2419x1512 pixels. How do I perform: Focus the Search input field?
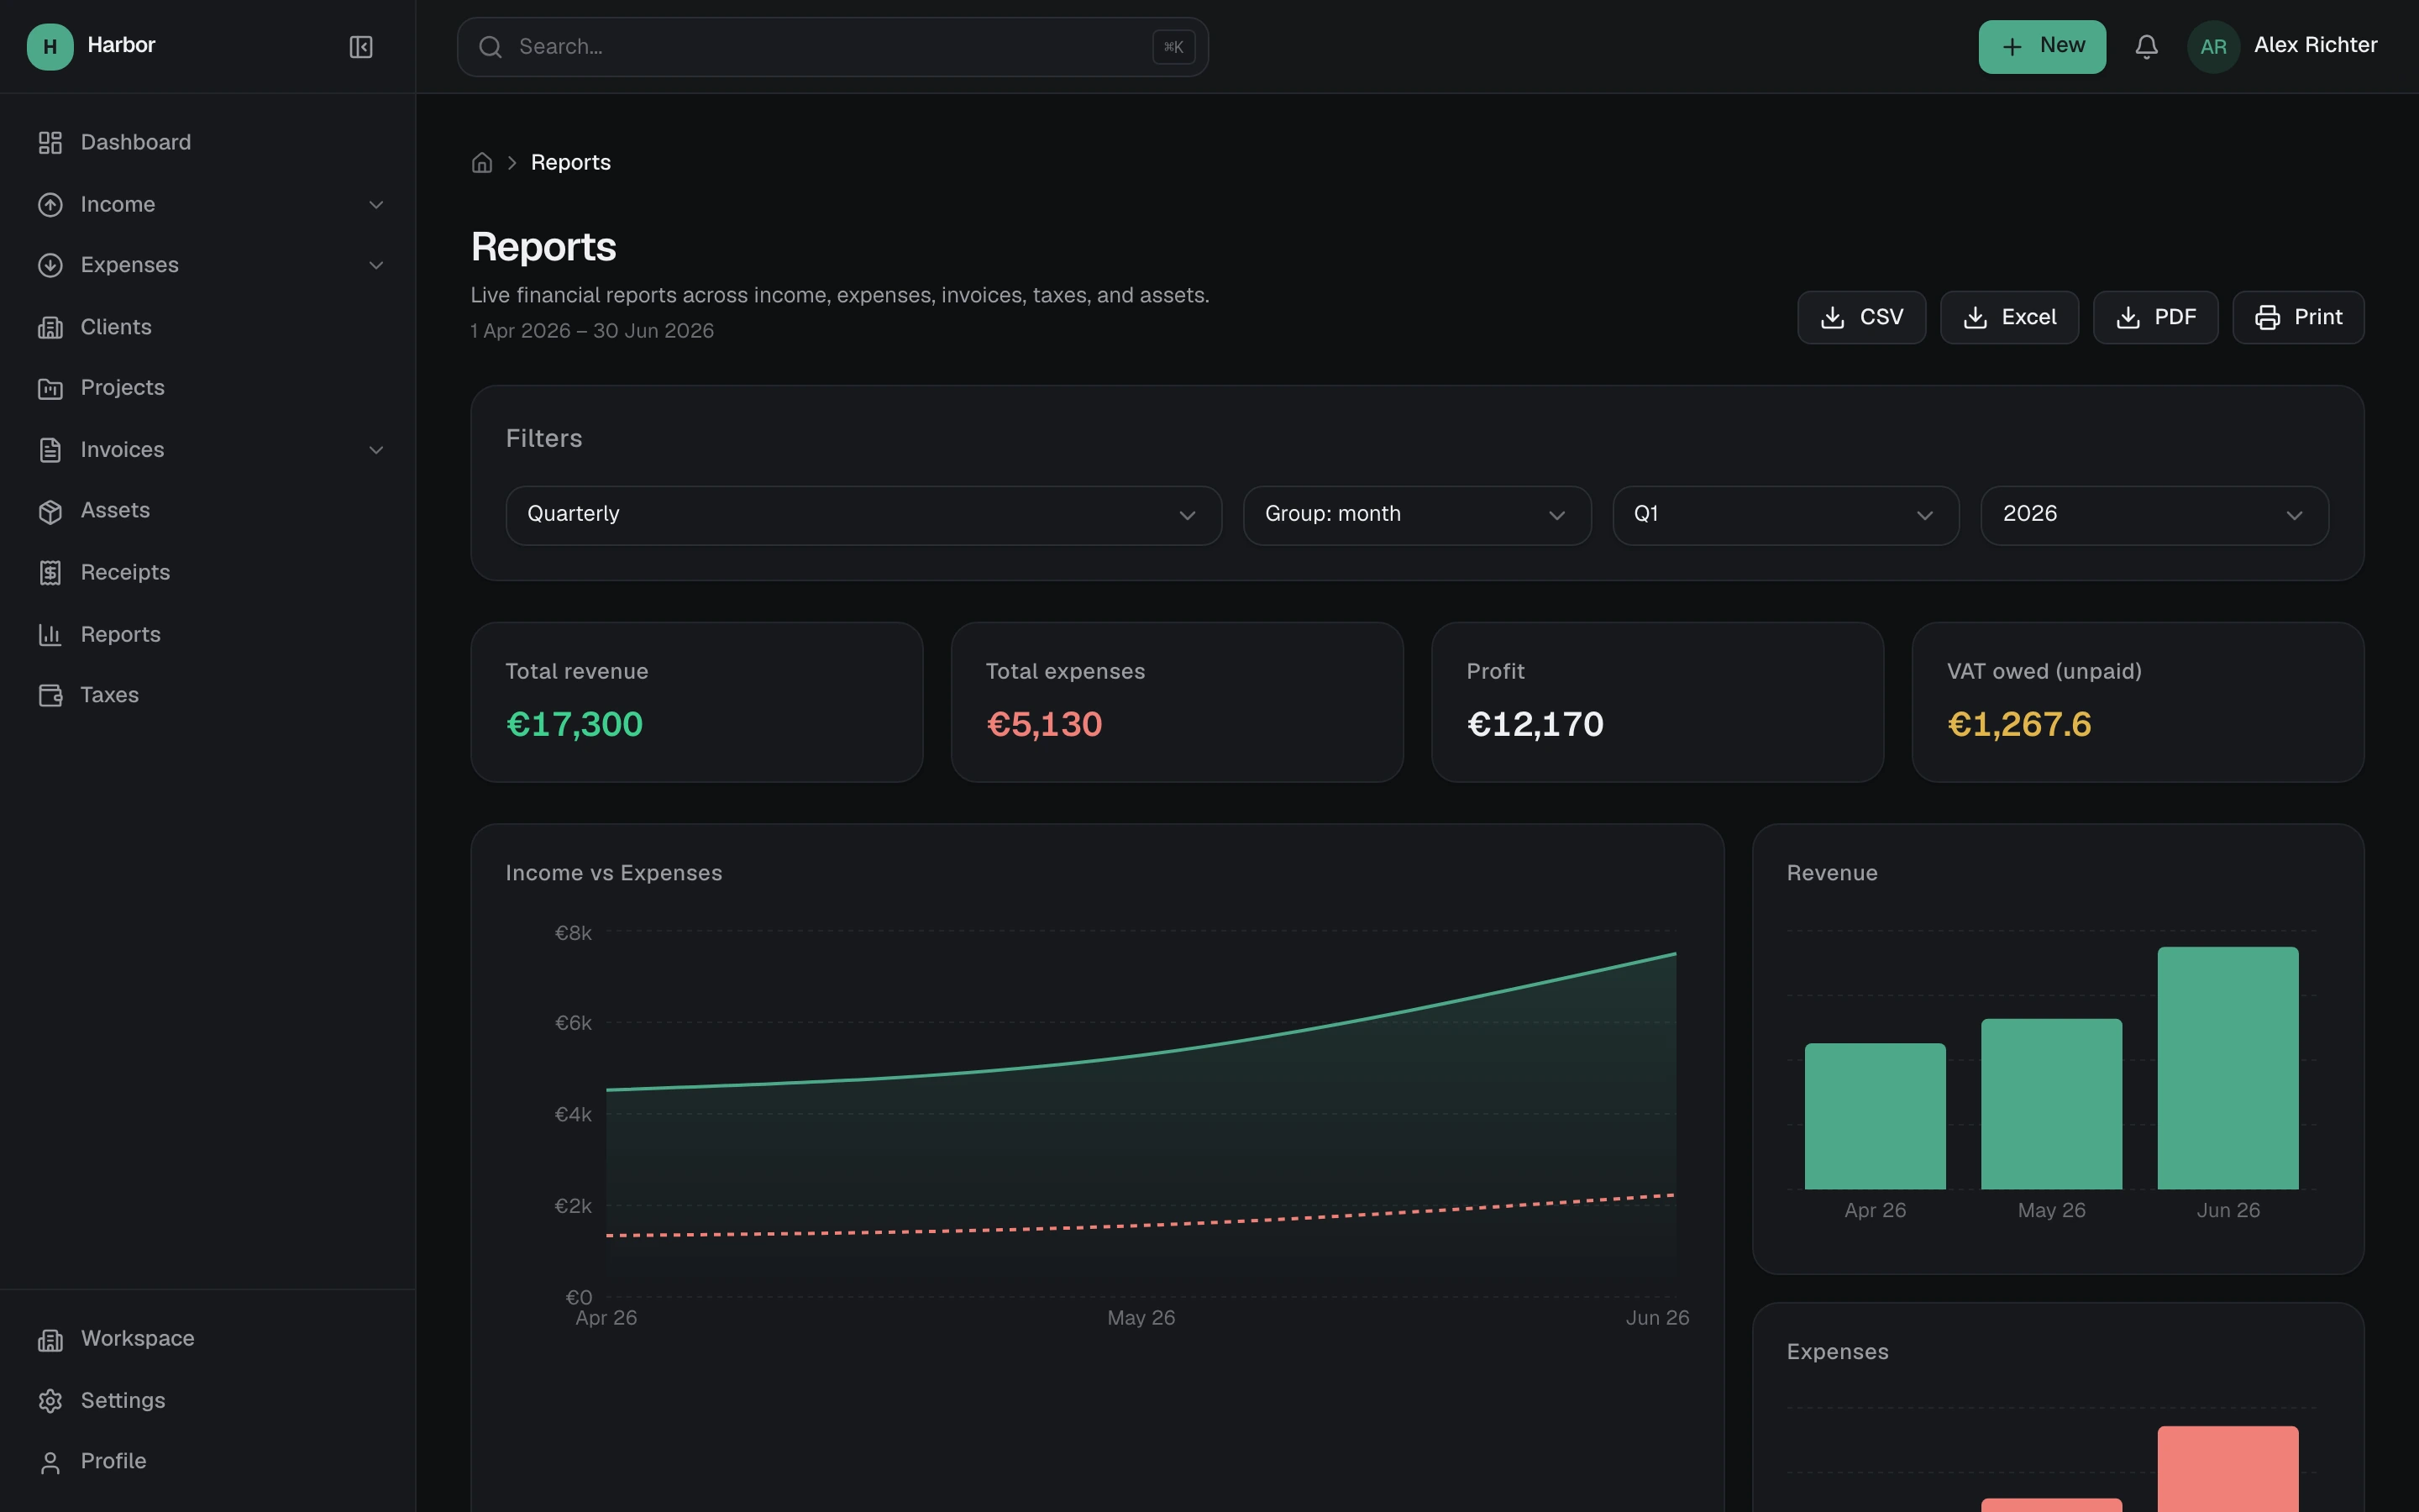832,47
